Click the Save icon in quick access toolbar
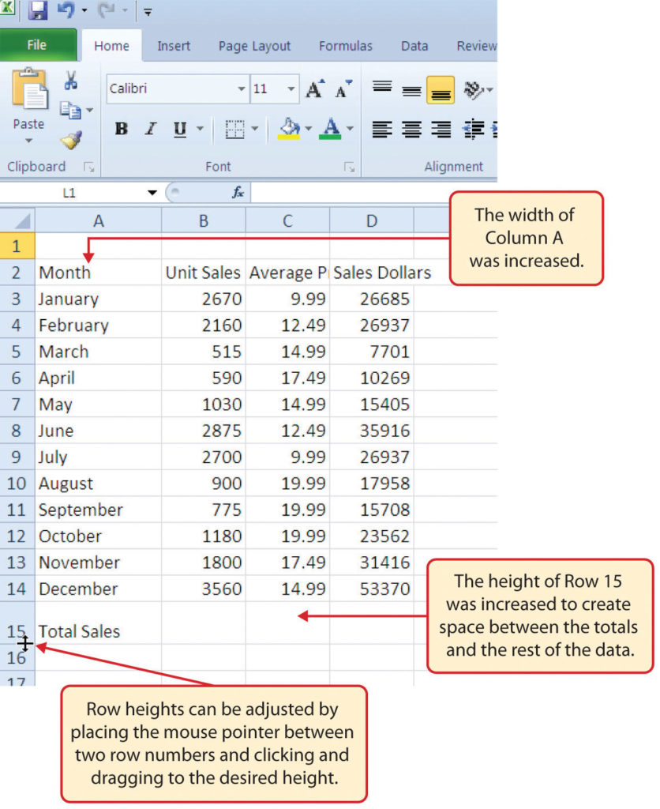The width and height of the screenshot is (660, 809). (37, 11)
